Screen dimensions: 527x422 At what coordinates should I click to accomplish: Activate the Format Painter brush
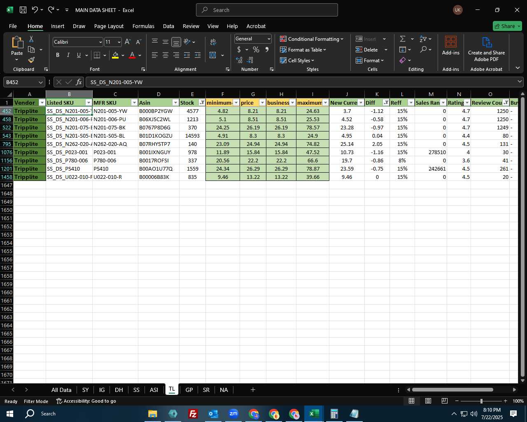pyautogui.click(x=31, y=60)
